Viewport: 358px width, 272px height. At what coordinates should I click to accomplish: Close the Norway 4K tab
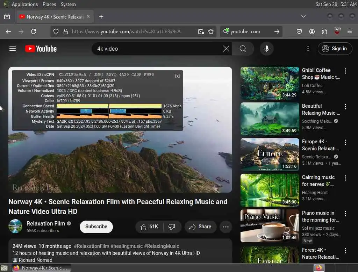click(x=88, y=16)
